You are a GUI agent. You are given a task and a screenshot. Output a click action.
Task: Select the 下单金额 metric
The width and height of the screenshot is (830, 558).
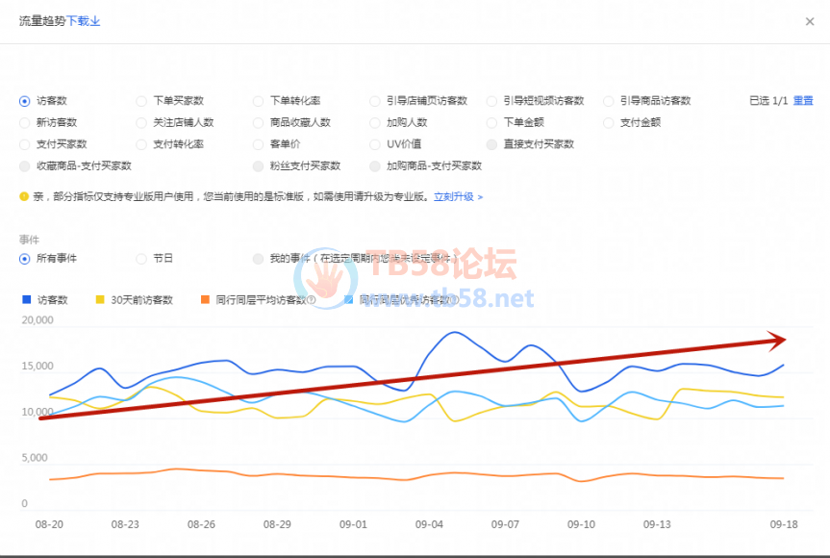point(491,123)
